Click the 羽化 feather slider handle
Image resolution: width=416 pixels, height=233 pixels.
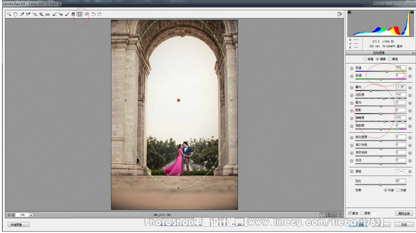pos(381,184)
